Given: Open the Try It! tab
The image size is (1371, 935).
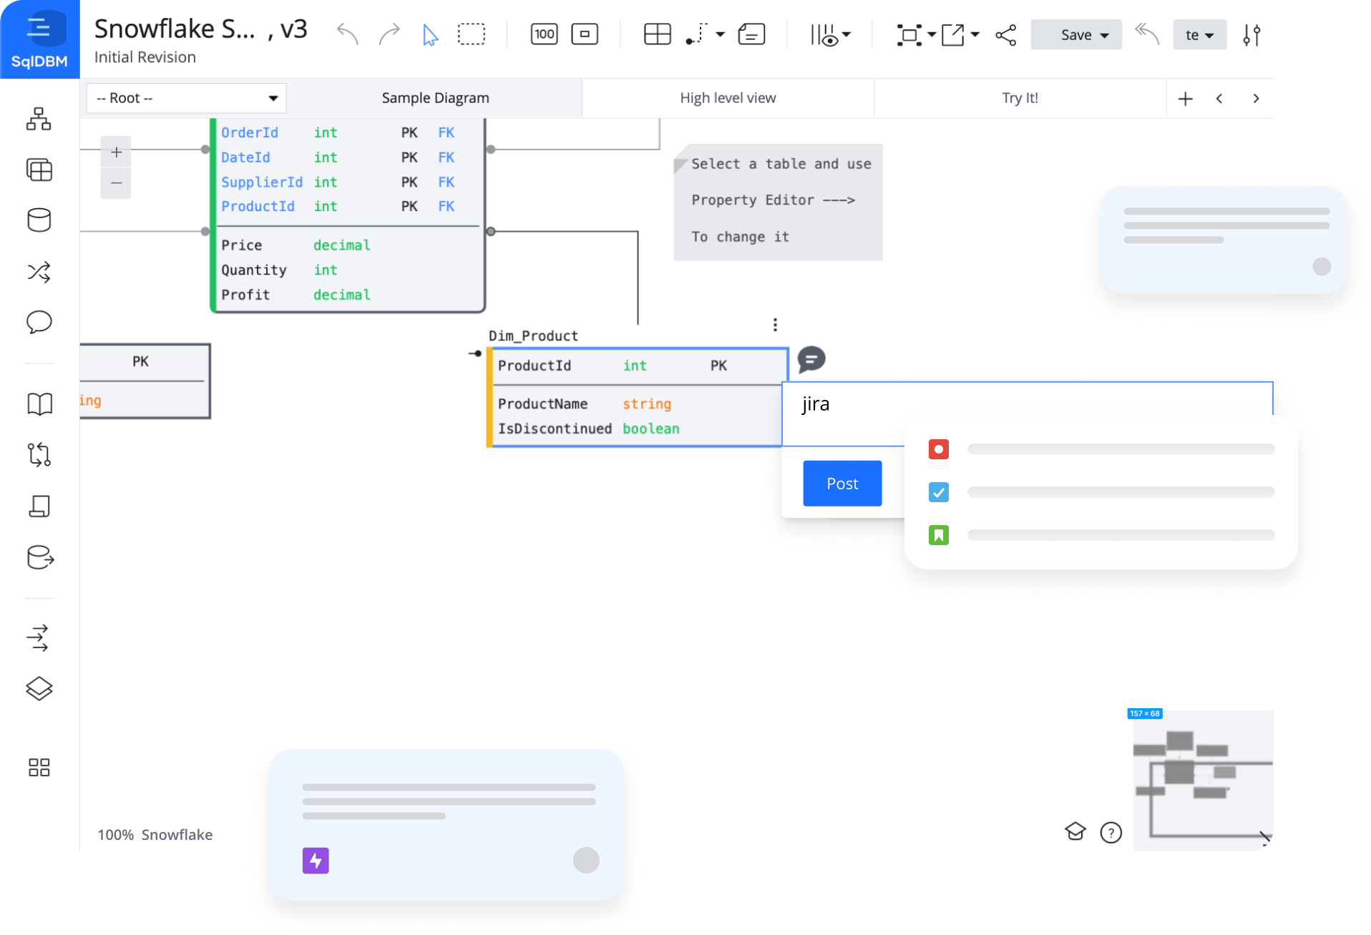Looking at the screenshot, I should coord(1019,98).
